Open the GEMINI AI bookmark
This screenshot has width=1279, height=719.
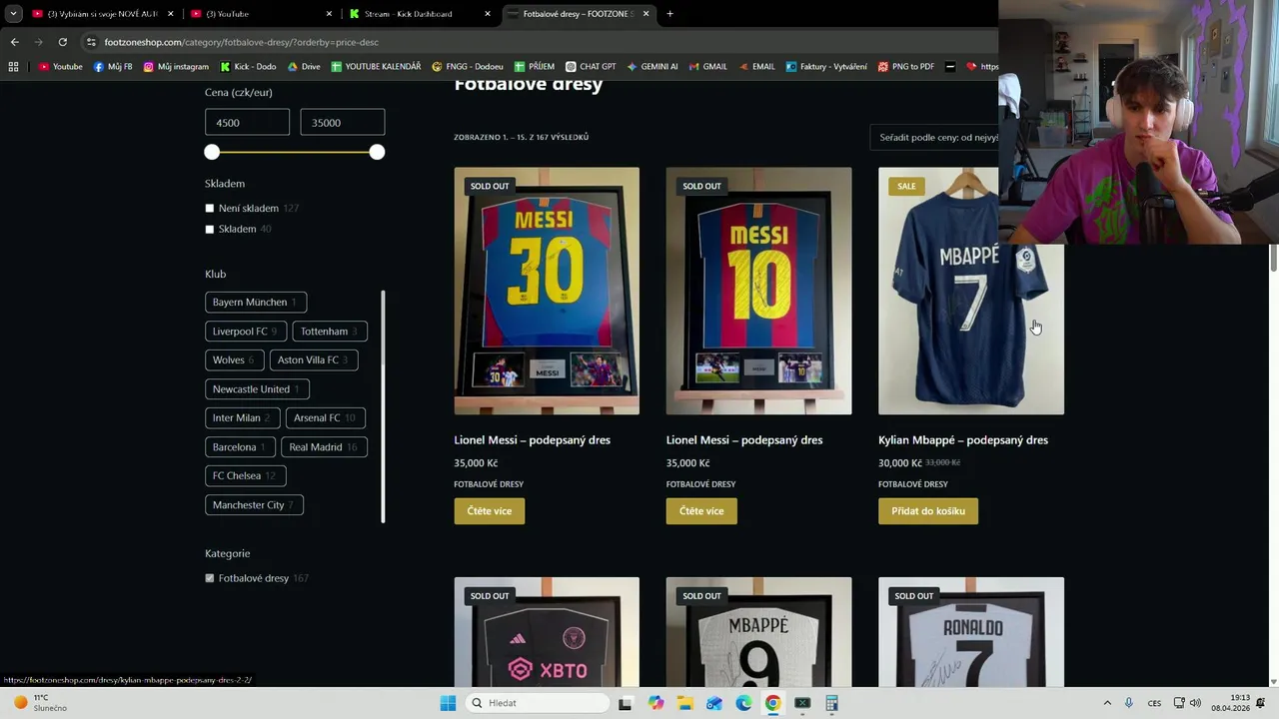click(x=652, y=67)
